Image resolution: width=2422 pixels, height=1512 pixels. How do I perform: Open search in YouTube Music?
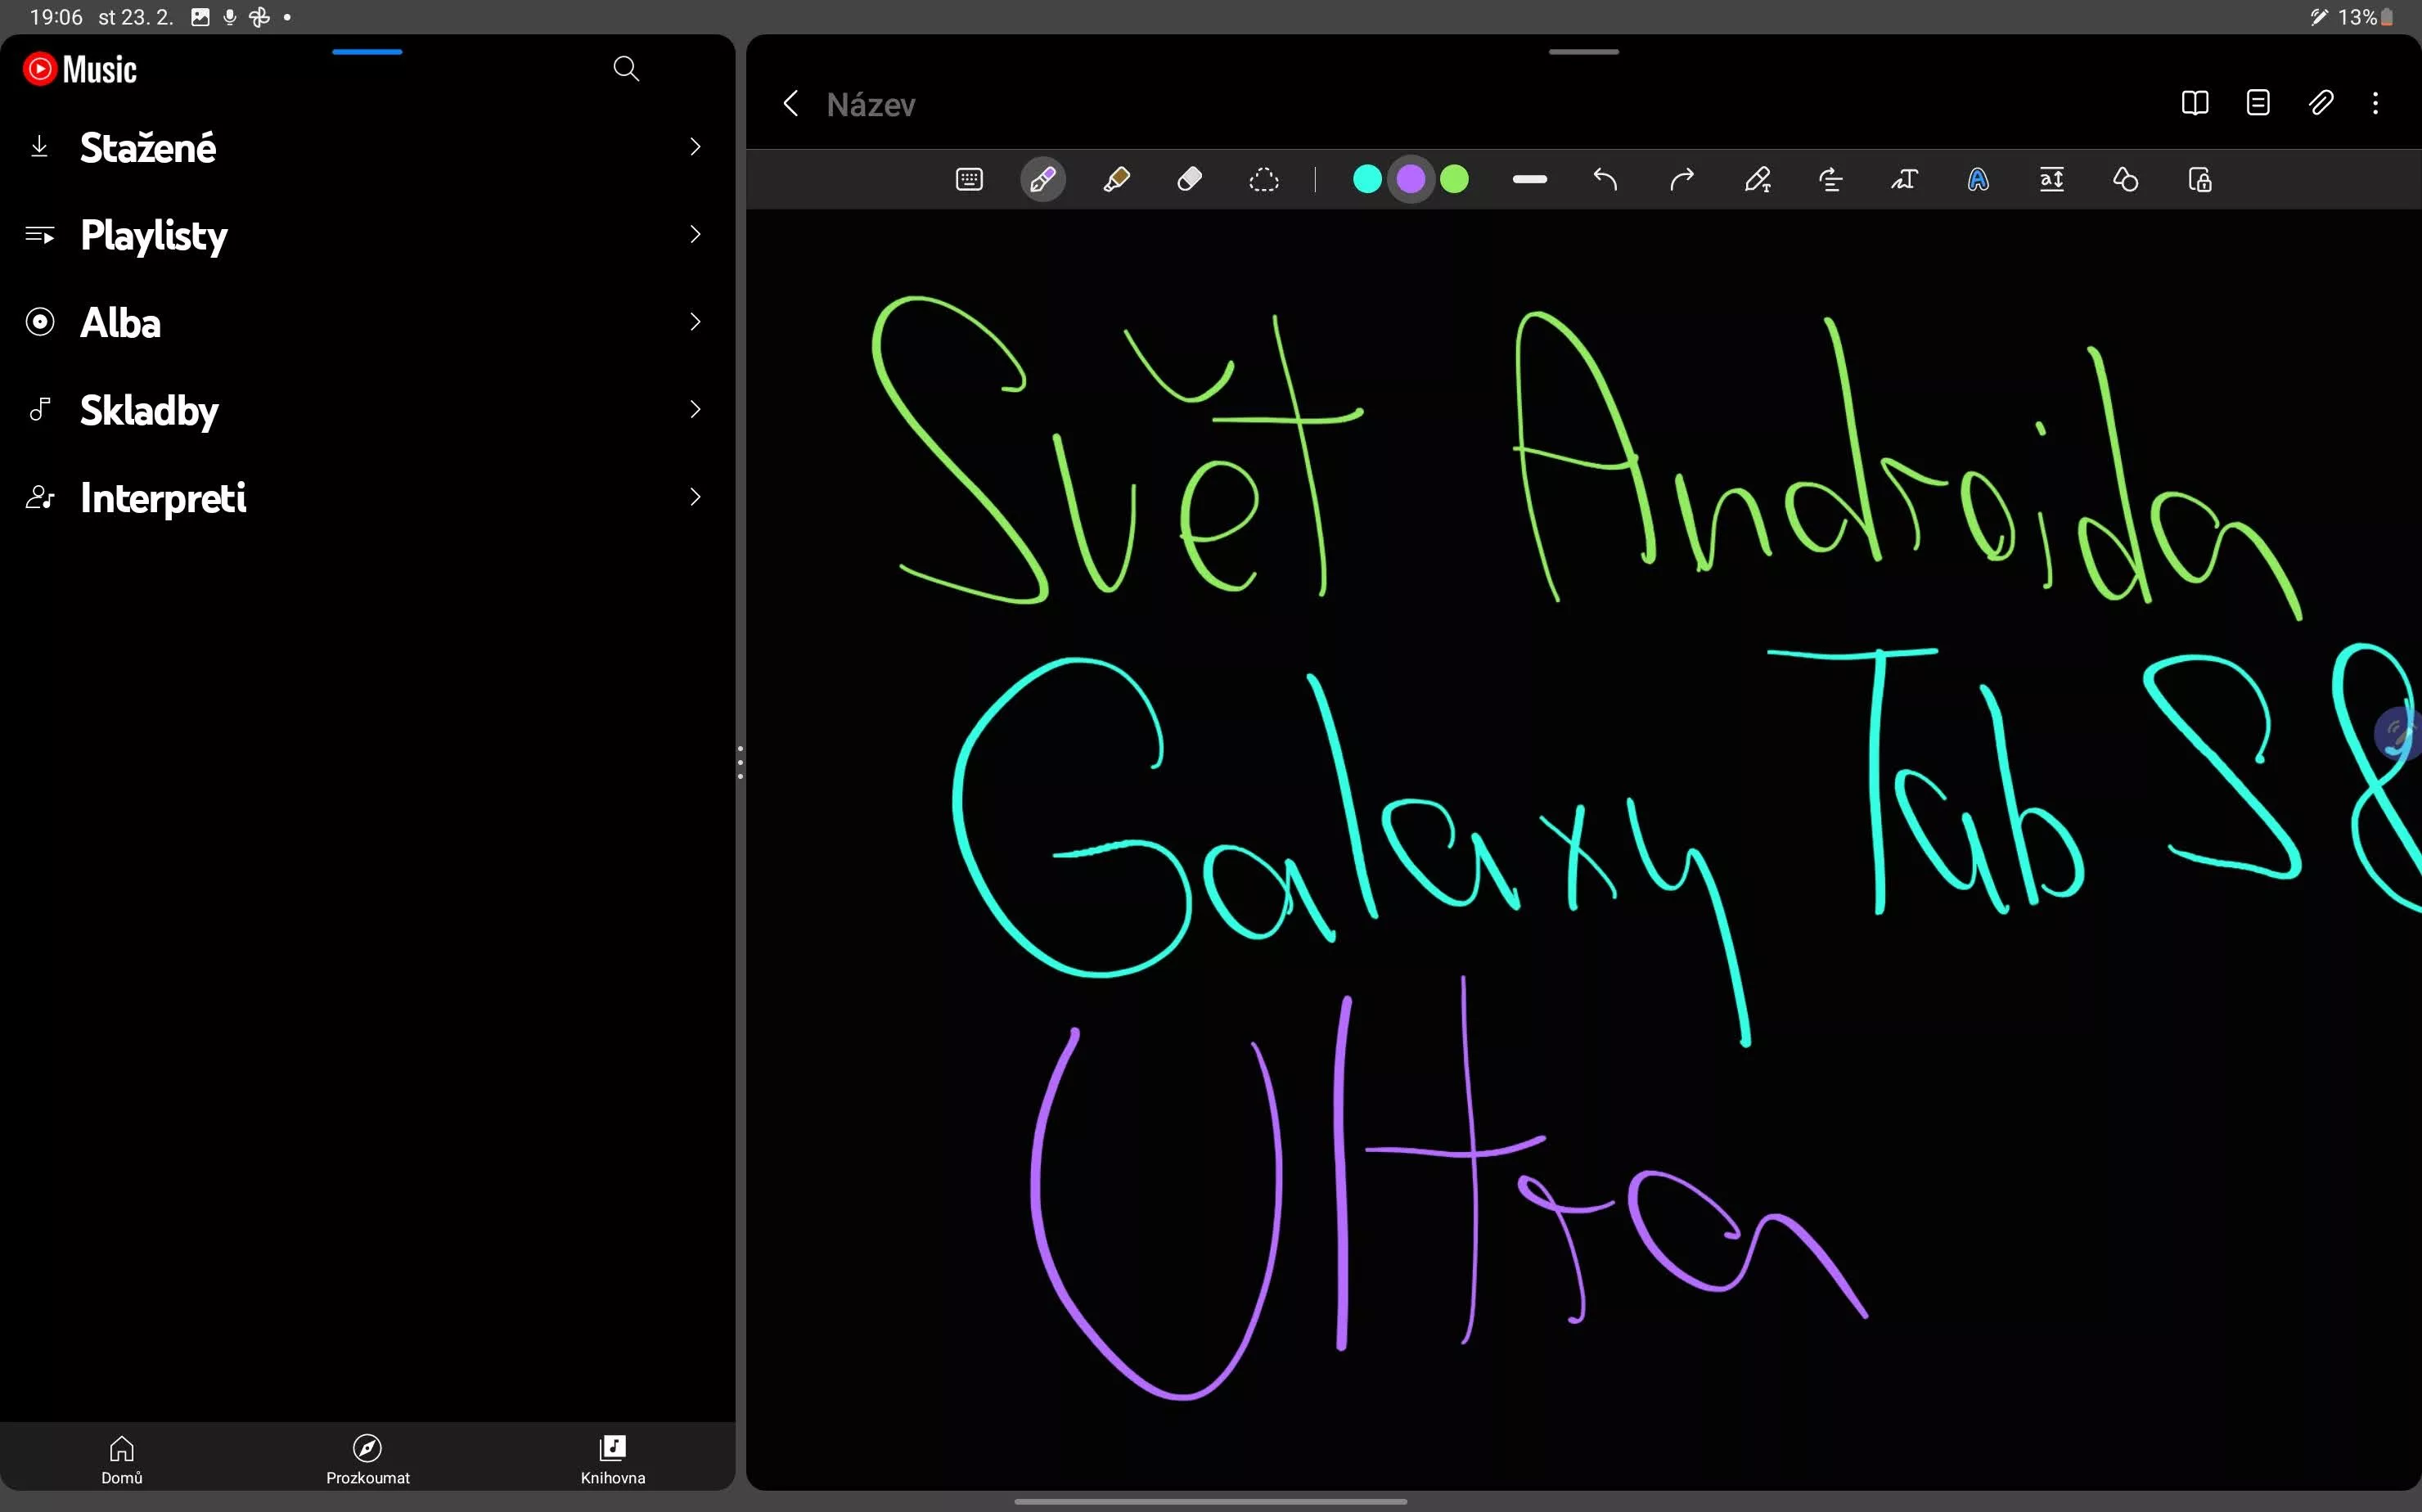click(626, 69)
